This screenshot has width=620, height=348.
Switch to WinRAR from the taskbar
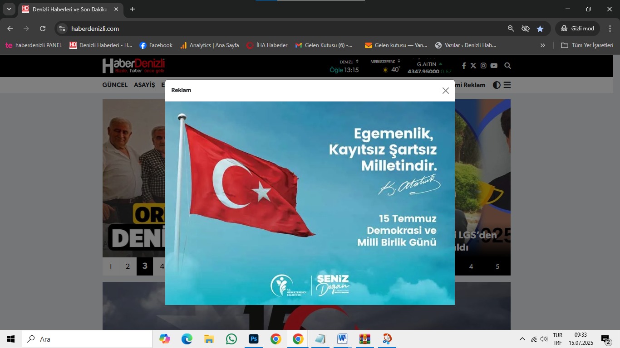[364, 339]
